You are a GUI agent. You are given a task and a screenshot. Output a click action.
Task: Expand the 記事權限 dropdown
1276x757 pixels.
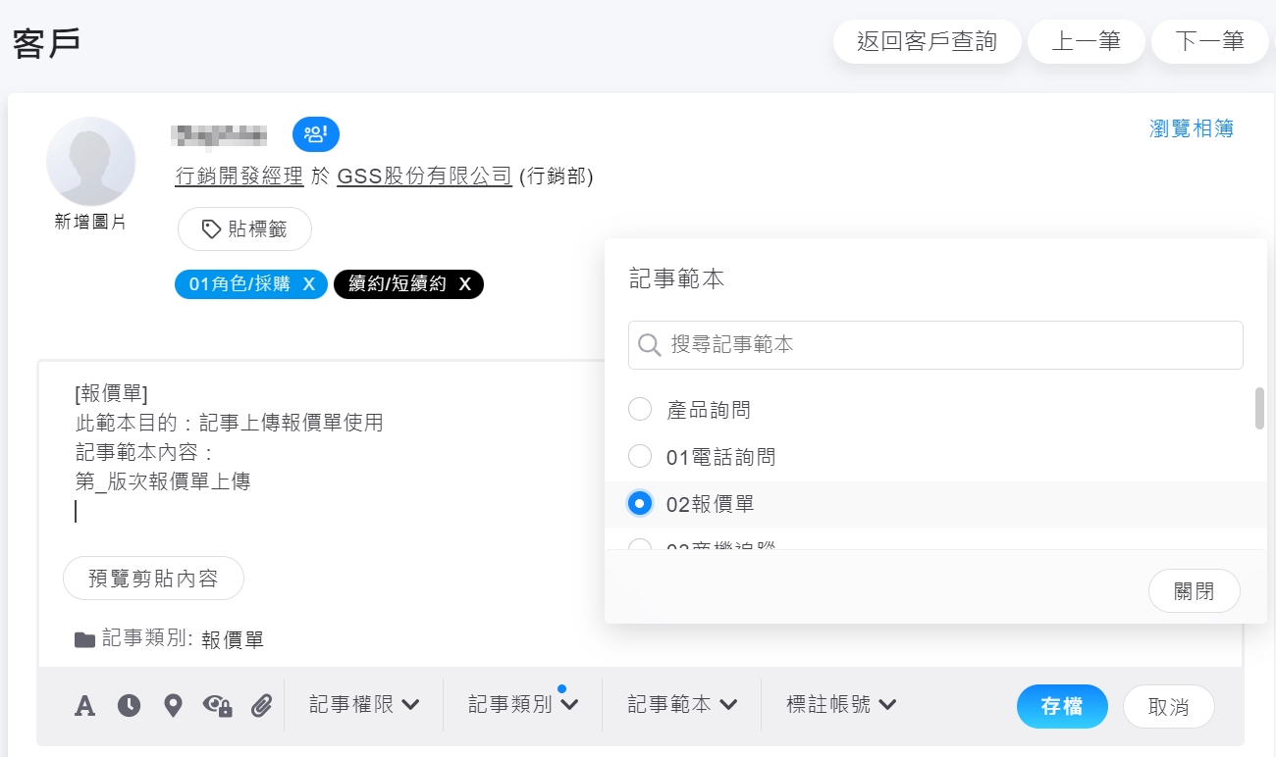tap(364, 704)
